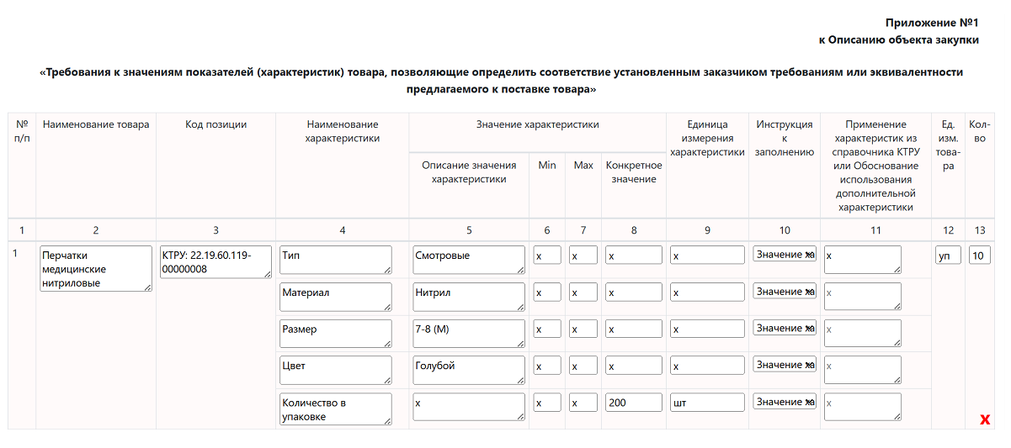Click the unit of measure field in Размер row
The image size is (1011, 448).
point(707,329)
